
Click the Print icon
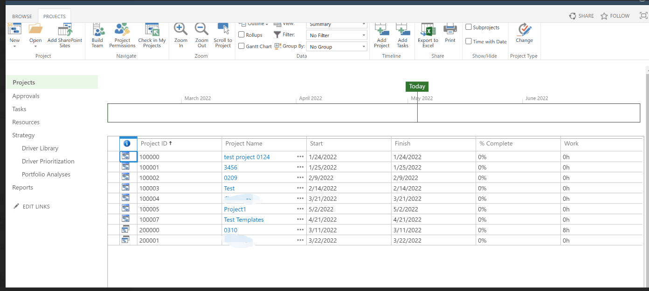click(x=450, y=29)
